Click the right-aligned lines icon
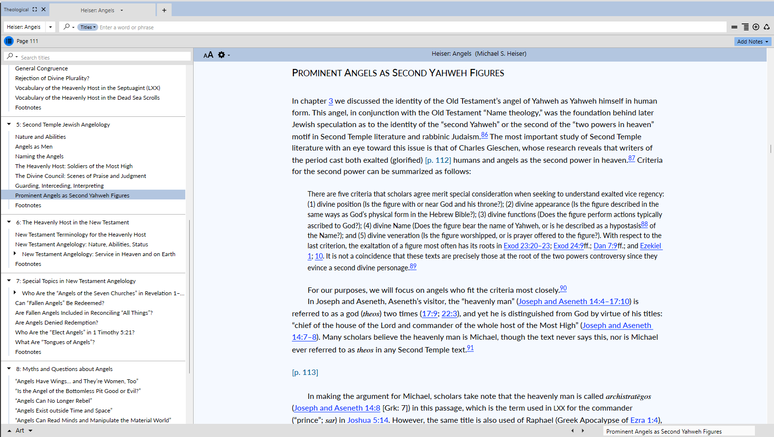This screenshot has height=437, width=774. click(745, 27)
